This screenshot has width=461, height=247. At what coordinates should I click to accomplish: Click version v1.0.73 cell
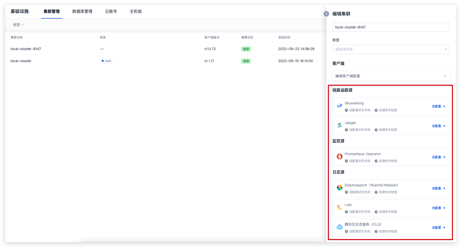[x=210, y=49]
